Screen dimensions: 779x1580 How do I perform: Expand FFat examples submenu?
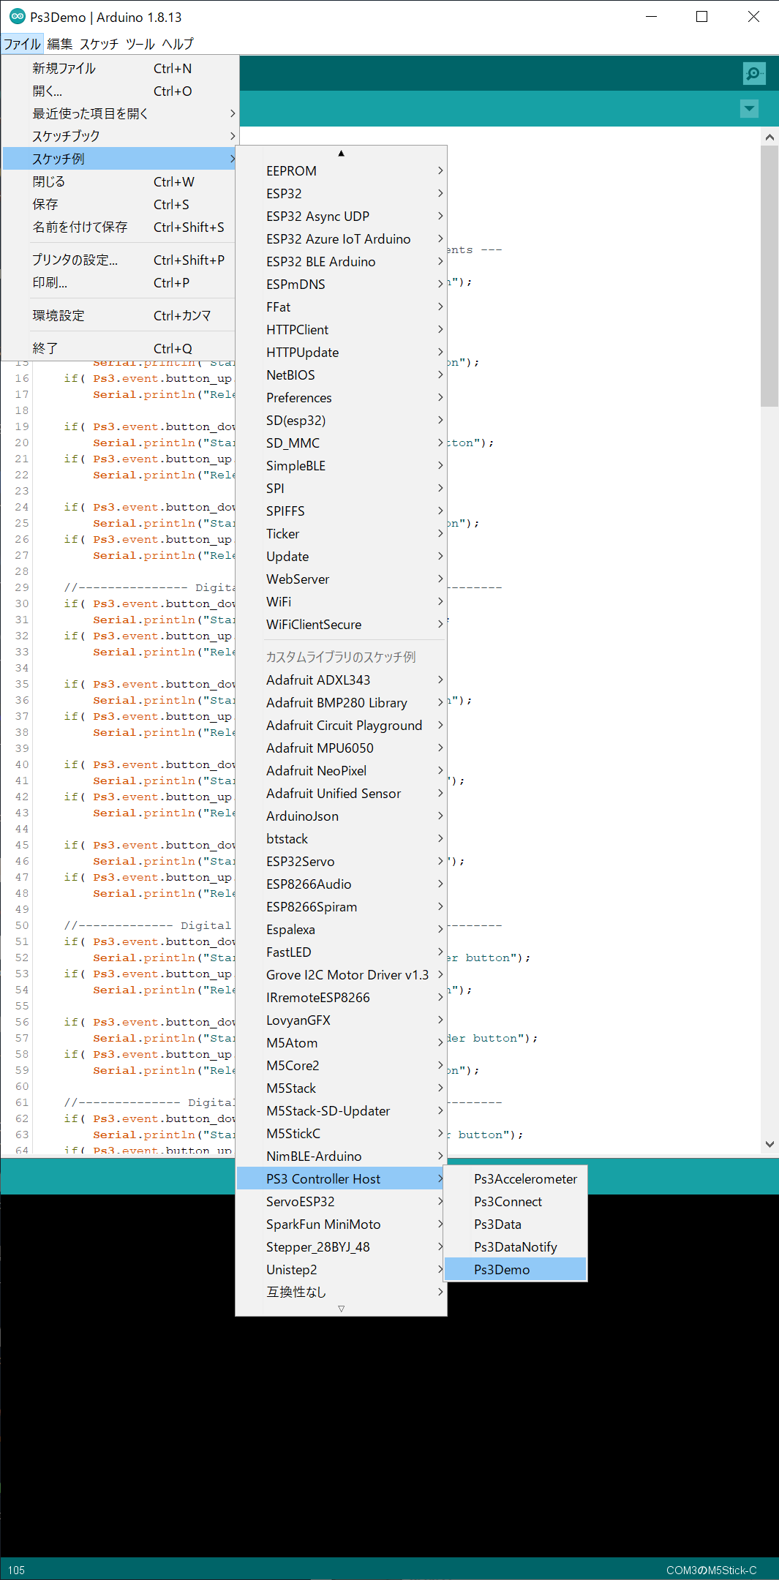point(341,306)
